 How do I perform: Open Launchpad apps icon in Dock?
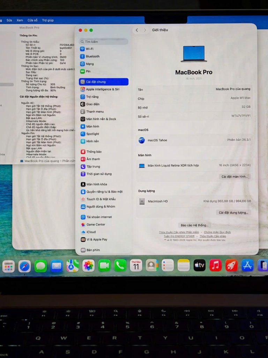(8, 266)
